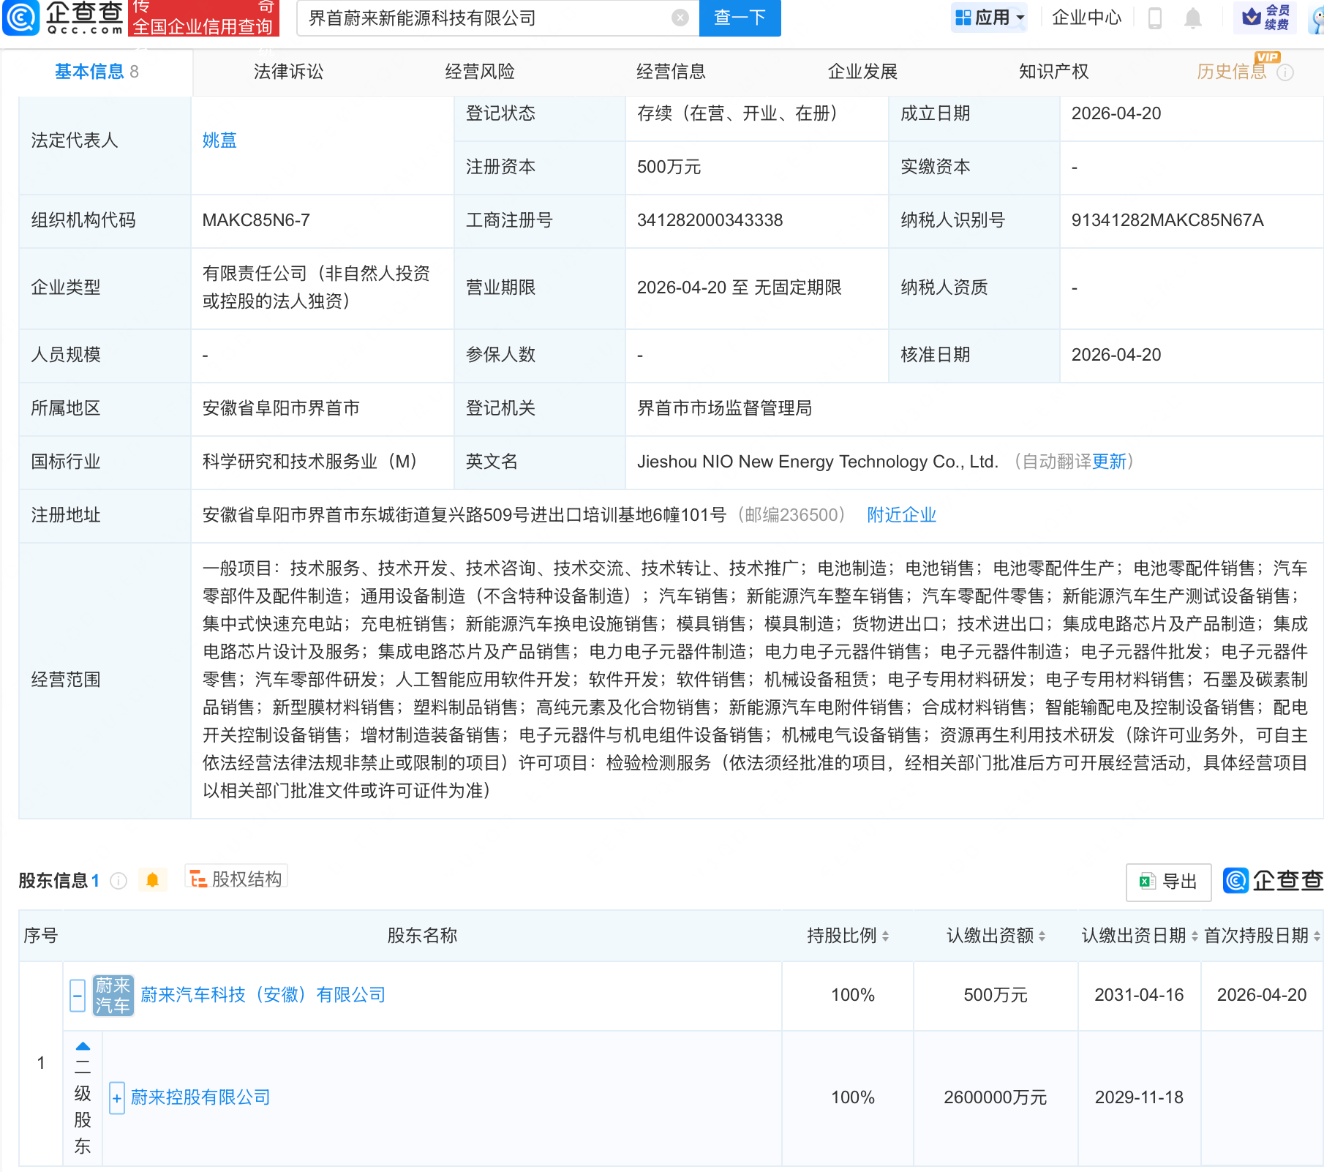Open the mobile app phone icon in header
Image resolution: width=1324 pixels, height=1172 pixels.
click(1156, 19)
